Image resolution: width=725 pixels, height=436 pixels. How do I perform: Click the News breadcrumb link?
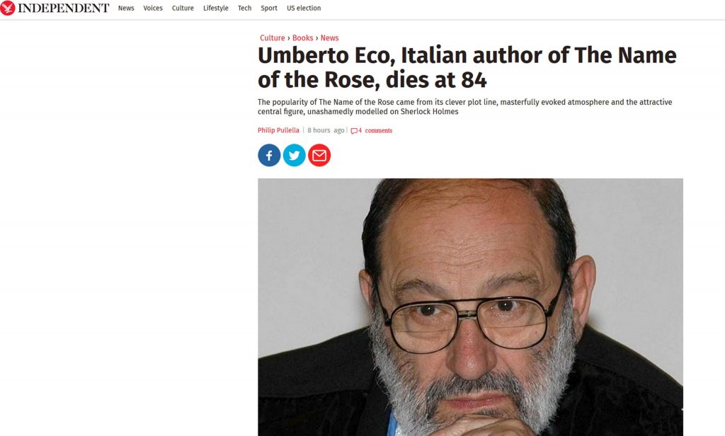click(330, 38)
